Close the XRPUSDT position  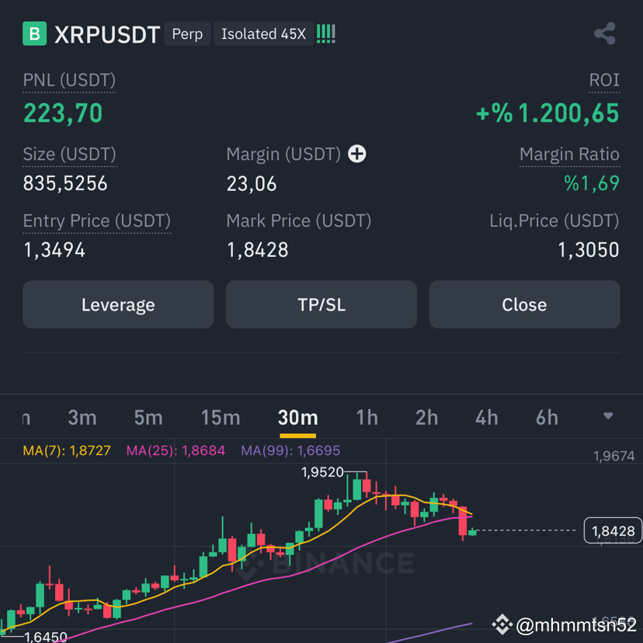524,304
